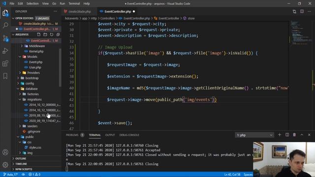Screen dimensions: 315x177
Task: Open User.php in the explorer
Action: coord(35,67)
